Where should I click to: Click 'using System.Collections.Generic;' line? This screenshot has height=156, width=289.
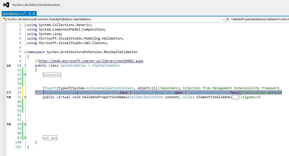59,25
